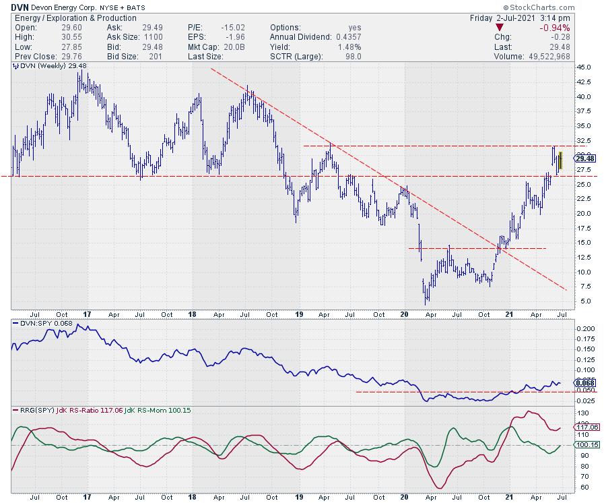Click the 117.06 RS-Ratio value tag
Viewport: 606px width, 503px height.
[585, 427]
